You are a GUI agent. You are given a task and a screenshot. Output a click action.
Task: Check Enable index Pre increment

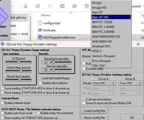click(38, 113)
